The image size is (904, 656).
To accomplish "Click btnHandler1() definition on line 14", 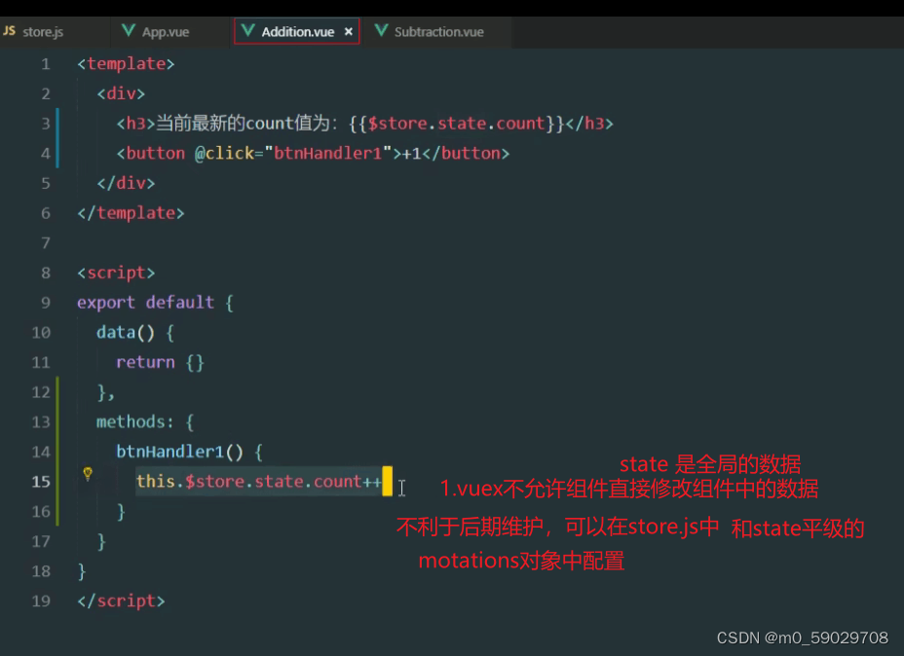I will [x=180, y=452].
